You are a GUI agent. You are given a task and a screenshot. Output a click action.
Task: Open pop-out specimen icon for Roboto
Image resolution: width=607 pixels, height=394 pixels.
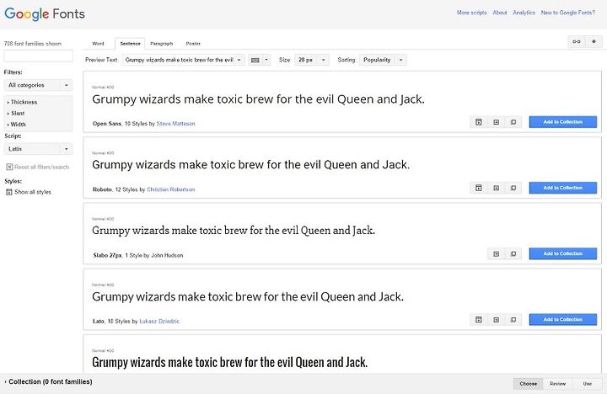[513, 188]
